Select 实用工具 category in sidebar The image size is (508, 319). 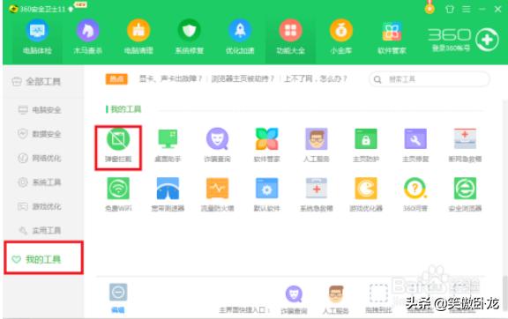pos(40,230)
